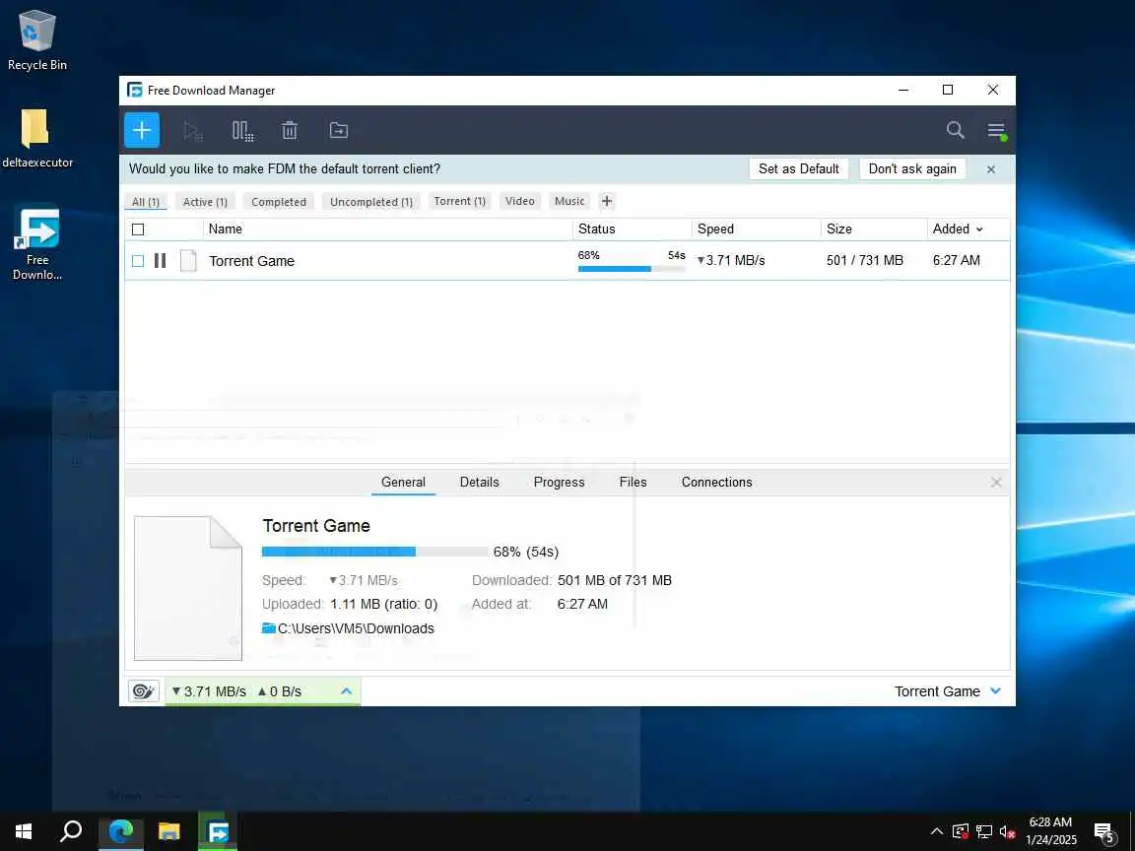Open Windows taskbar search
Screen dimensions: 1135x851
click(70, 831)
